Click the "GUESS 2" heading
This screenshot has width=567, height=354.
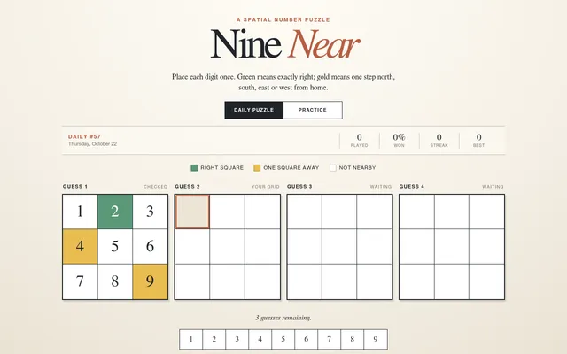(187, 187)
